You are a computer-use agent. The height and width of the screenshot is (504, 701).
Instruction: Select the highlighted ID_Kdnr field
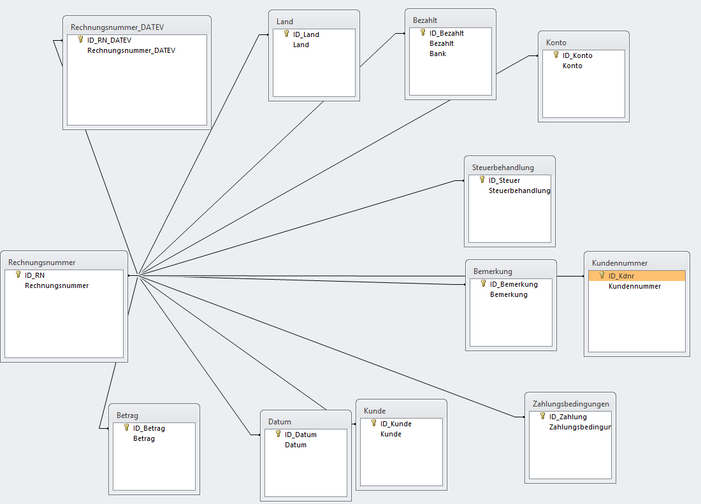[x=637, y=276]
